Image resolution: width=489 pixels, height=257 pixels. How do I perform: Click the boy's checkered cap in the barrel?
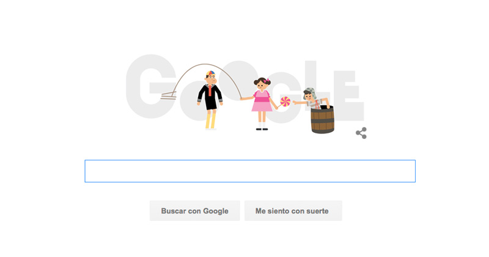tap(309, 92)
